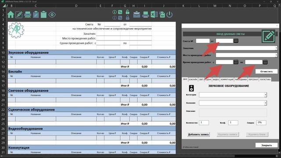Click the lower greyed info circle icon
This screenshot has width=281, height=158.
pos(115,18)
